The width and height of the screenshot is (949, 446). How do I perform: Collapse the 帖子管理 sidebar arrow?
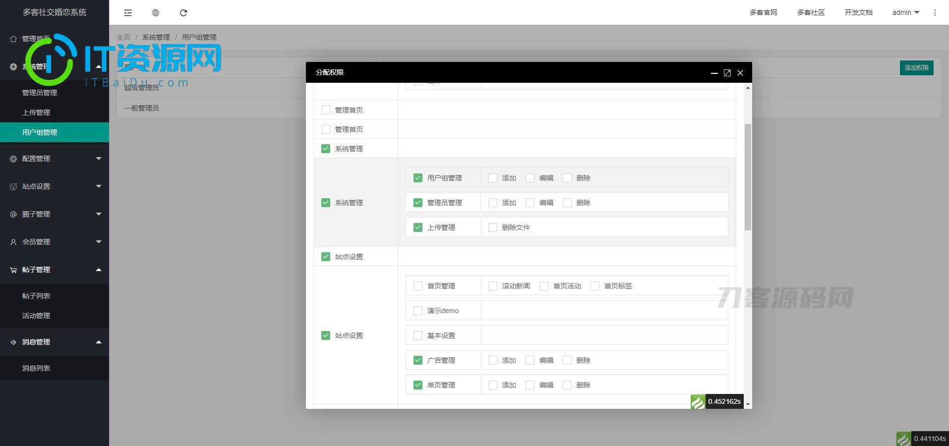point(99,270)
